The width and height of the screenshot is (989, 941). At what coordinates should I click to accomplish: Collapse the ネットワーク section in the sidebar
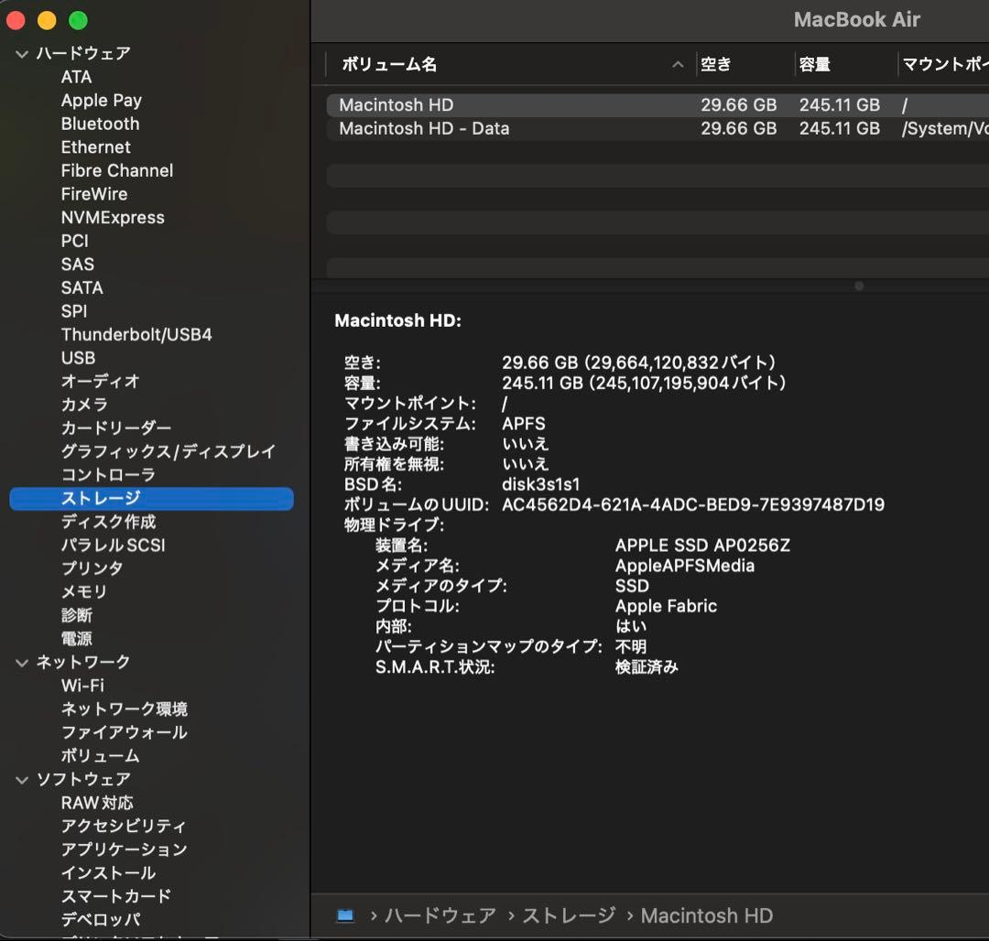point(21,662)
